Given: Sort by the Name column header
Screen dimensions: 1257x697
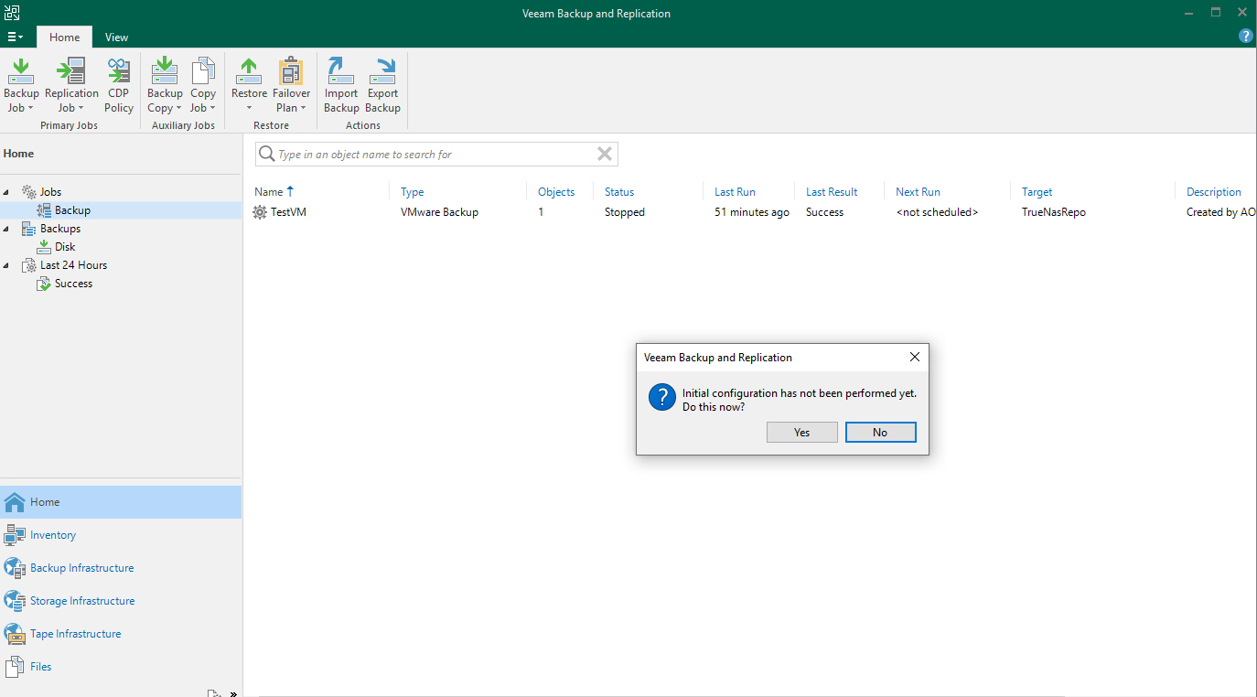Looking at the screenshot, I should click(268, 192).
